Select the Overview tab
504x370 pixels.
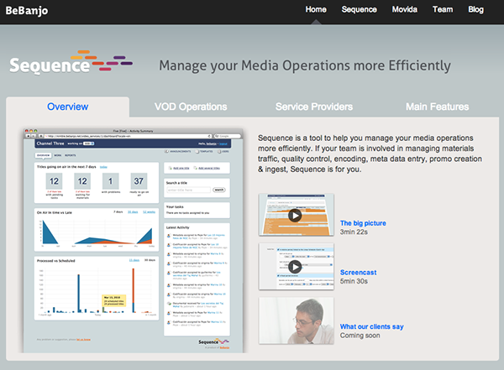[x=67, y=107]
